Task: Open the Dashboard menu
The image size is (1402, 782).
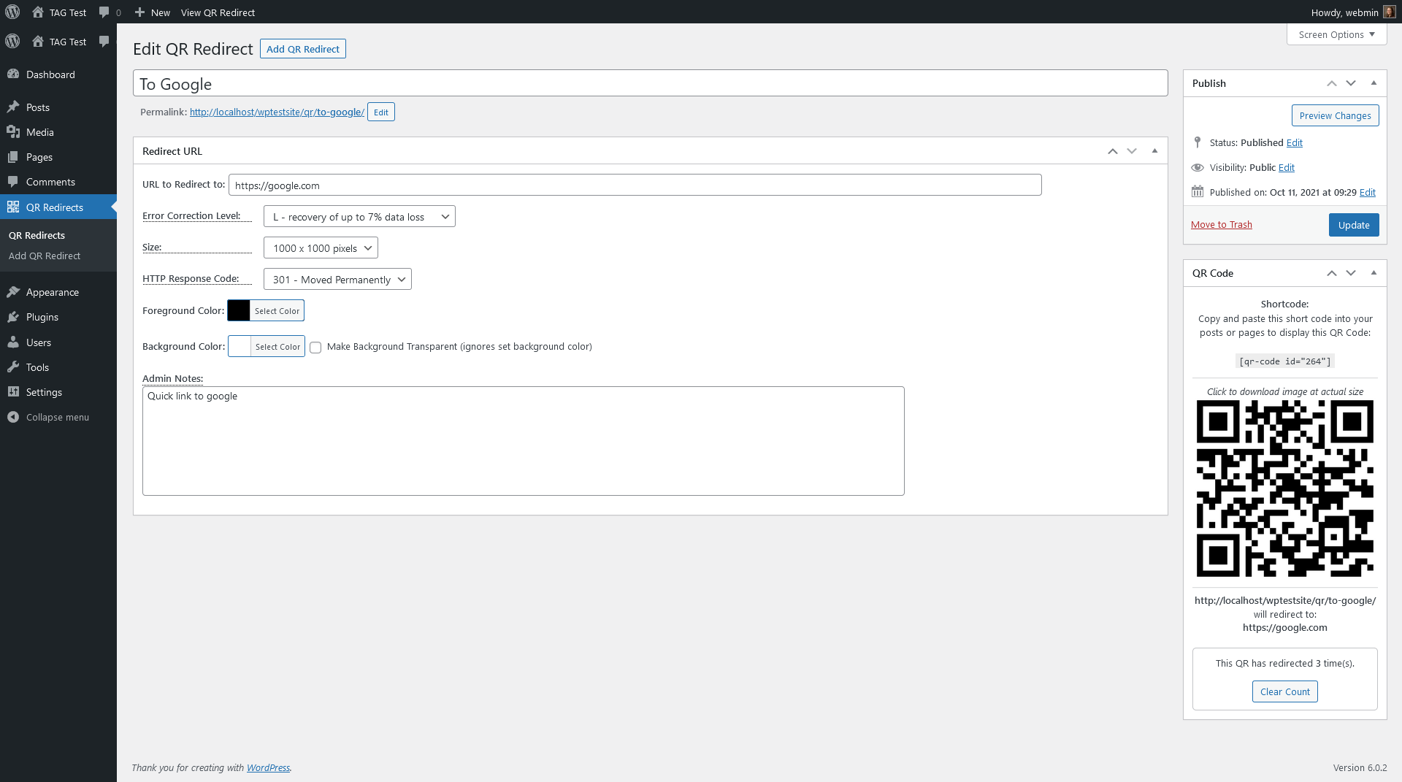Action: pyautogui.click(x=58, y=74)
